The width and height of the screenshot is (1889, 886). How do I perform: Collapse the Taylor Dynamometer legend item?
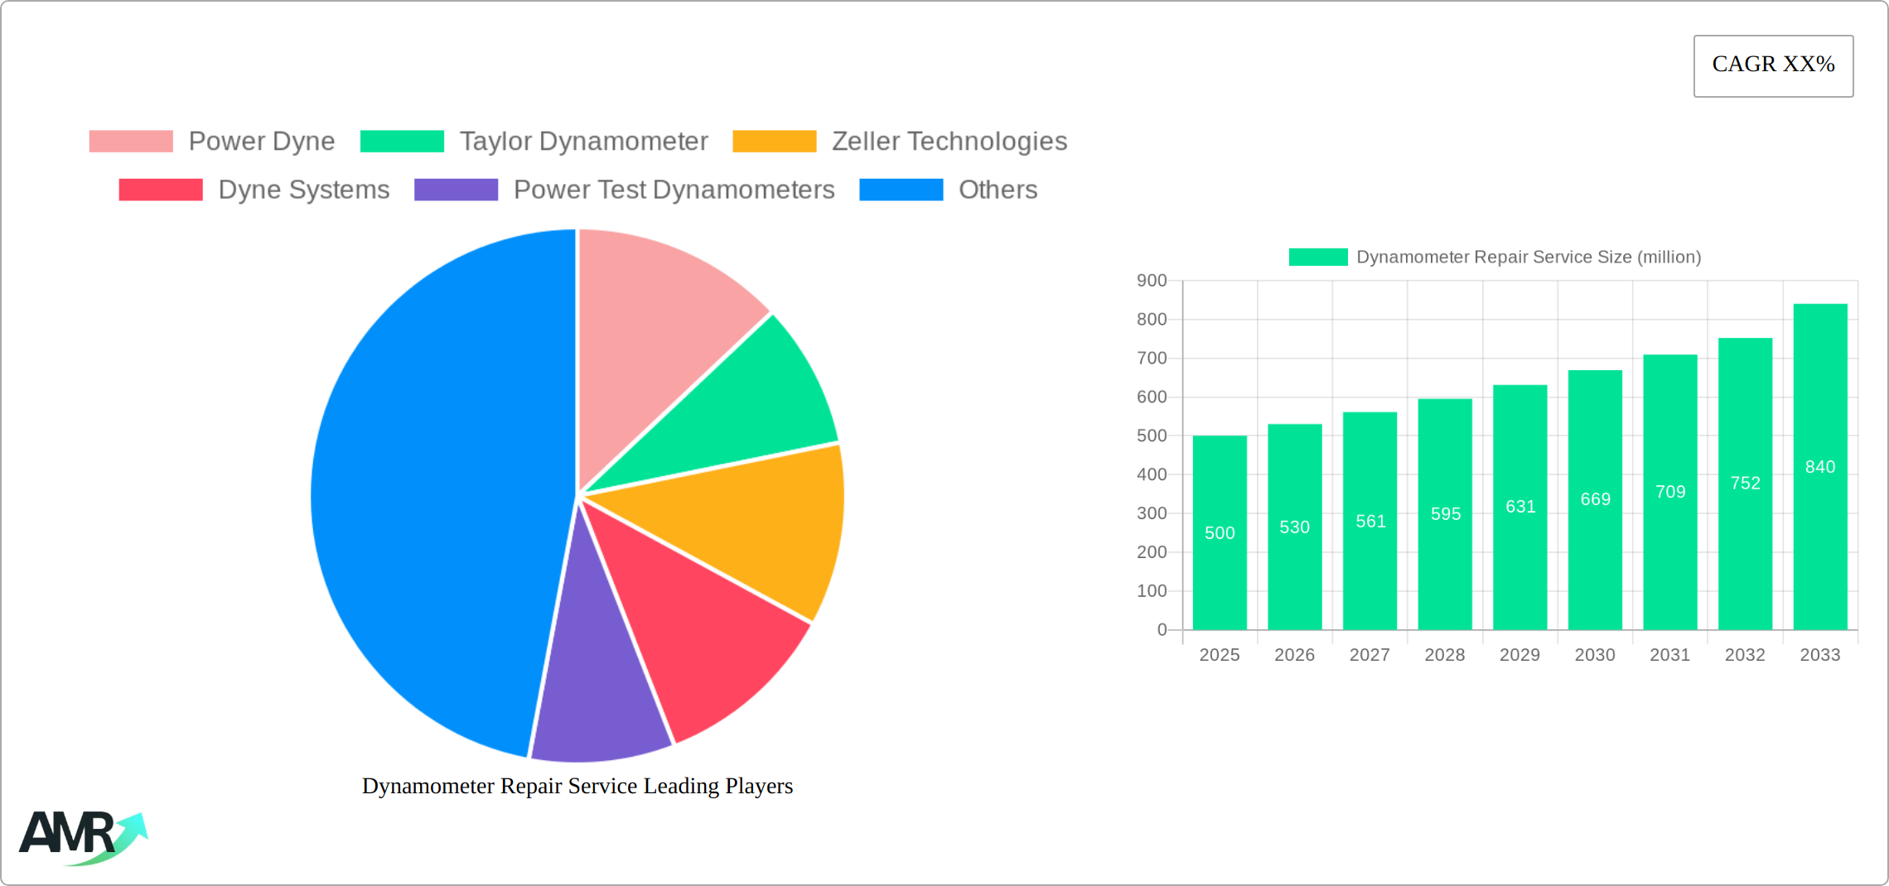click(x=584, y=141)
